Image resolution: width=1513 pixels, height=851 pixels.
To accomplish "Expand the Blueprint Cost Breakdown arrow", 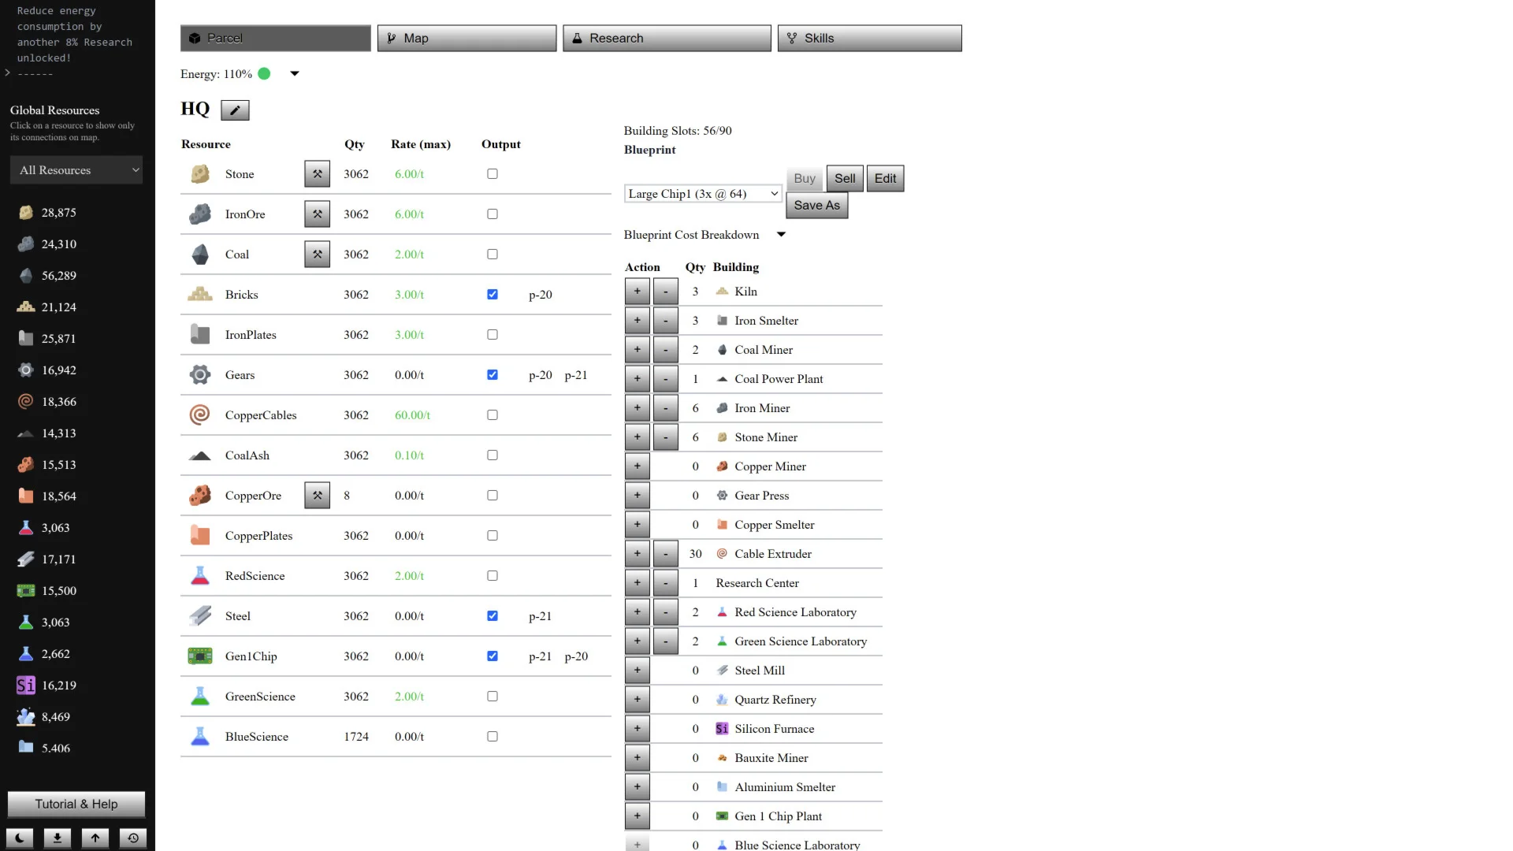I will [781, 235].
